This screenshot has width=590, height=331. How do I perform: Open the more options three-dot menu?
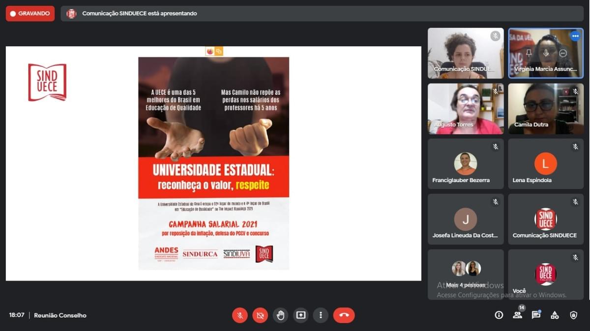[x=321, y=315]
